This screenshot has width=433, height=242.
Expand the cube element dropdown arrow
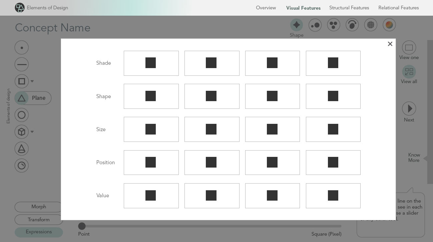click(x=32, y=132)
